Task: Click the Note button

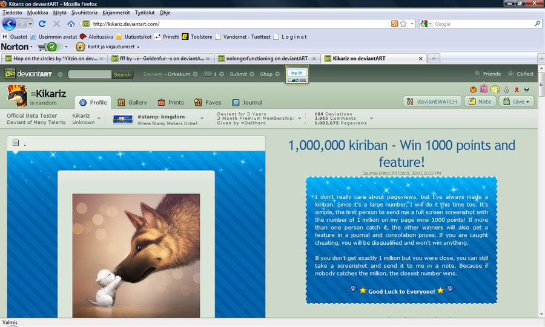Action: pos(480,102)
